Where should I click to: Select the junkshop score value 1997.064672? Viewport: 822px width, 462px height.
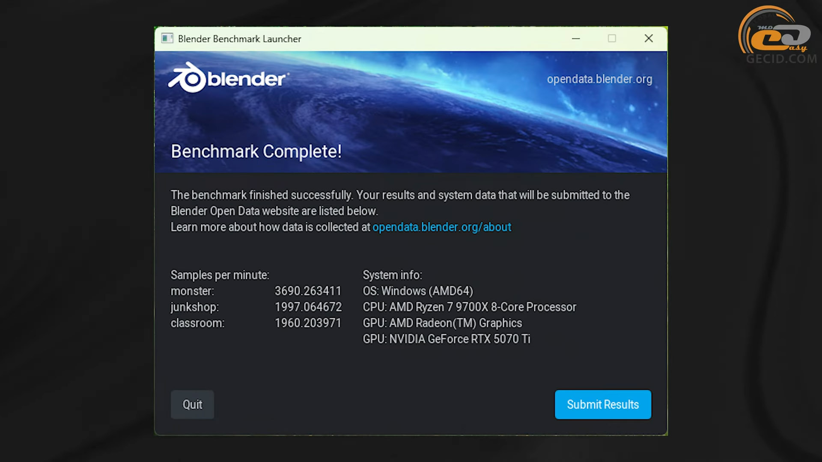[308, 307]
